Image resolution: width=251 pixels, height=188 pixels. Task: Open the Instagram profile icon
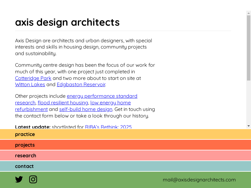33,180
